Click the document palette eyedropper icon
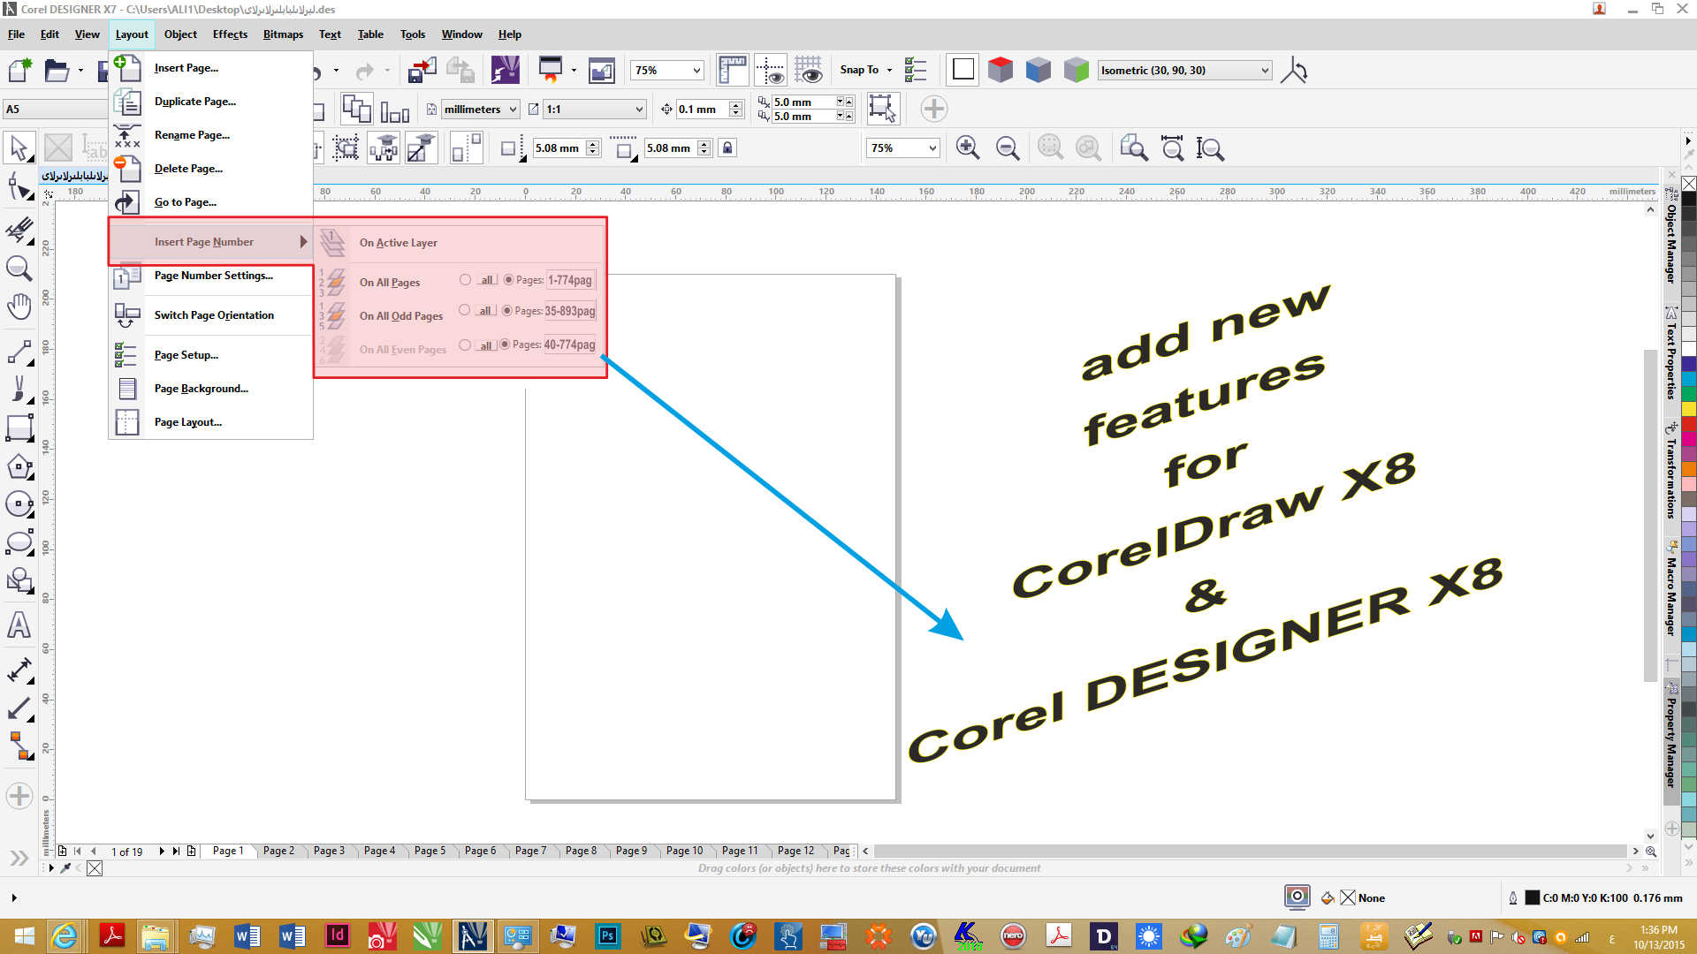The width and height of the screenshot is (1697, 954). coord(66,868)
